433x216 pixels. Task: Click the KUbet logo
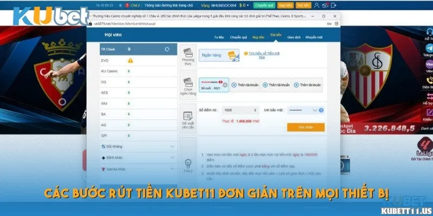(x=51, y=16)
